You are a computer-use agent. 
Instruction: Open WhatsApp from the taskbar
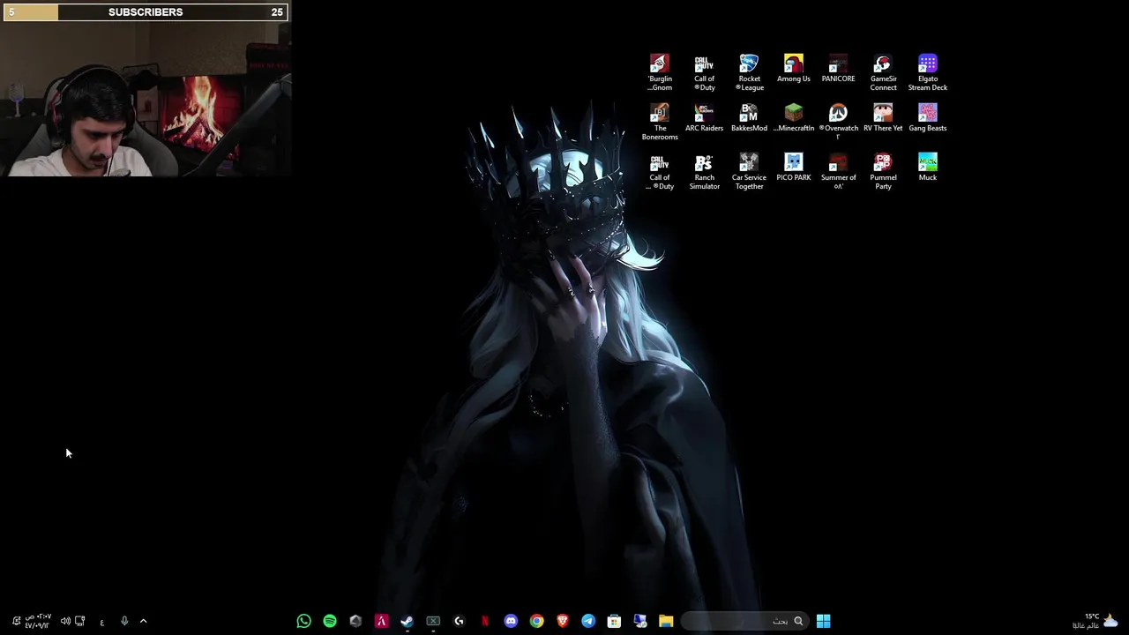click(303, 621)
